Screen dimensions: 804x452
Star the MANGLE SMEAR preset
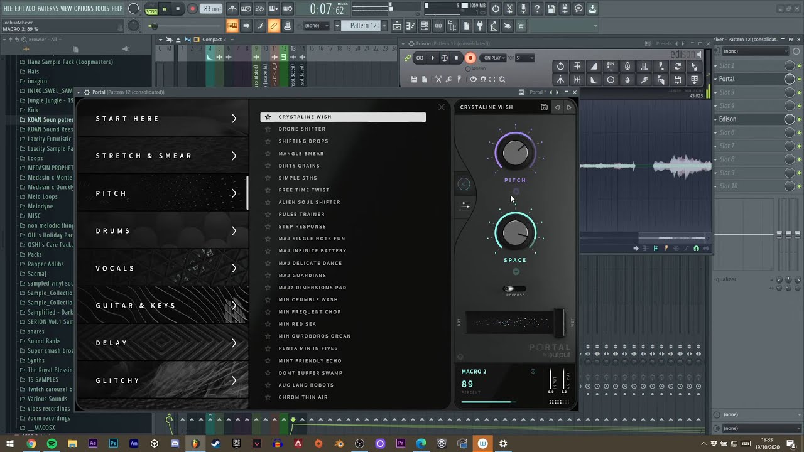pyautogui.click(x=268, y=153)
